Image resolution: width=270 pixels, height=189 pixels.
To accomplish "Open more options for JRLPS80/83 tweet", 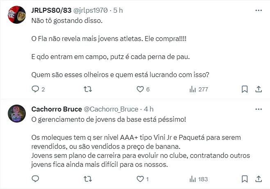I will coord(259,10).
